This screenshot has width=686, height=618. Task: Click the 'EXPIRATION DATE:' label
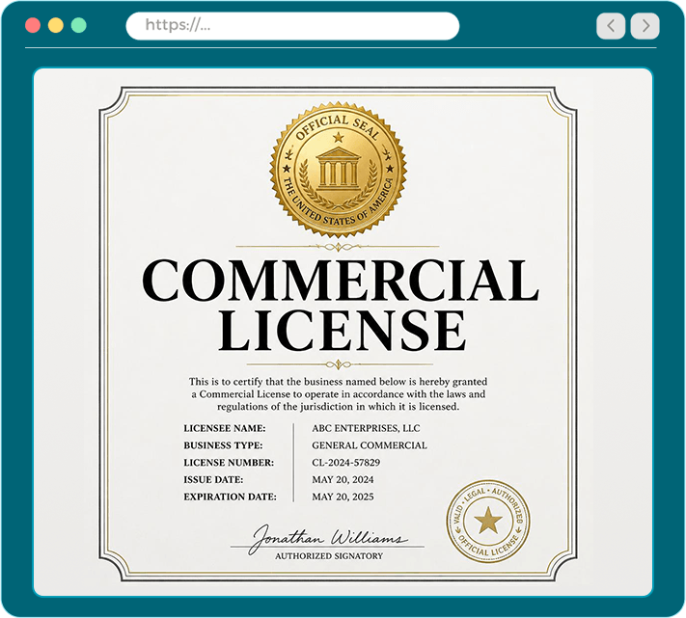(231, 497)
